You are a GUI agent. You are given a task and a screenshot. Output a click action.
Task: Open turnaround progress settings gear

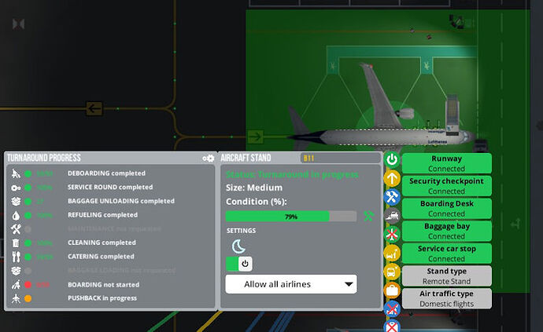click(x=208, y=158)
